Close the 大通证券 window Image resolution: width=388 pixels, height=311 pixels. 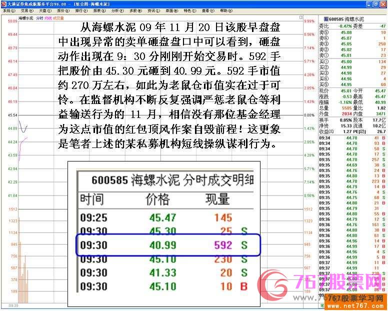[x=382, y=4]
